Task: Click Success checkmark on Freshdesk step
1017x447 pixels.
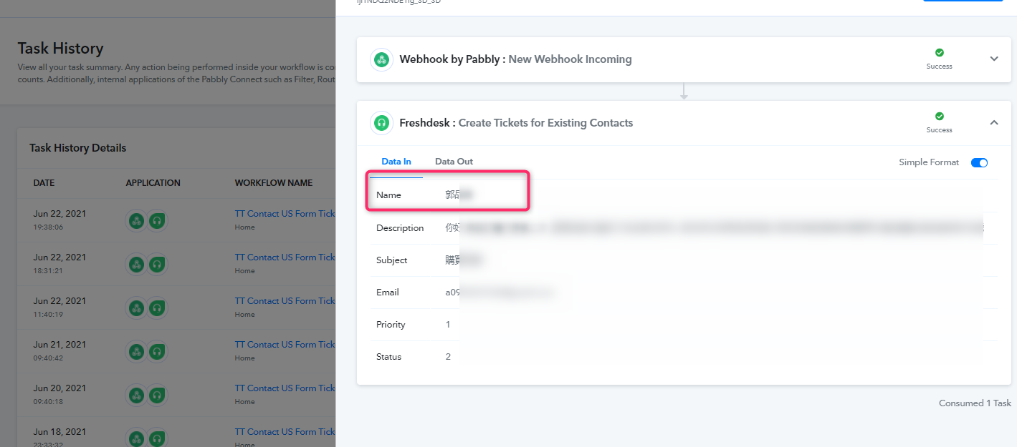Action: pos(940,117)
